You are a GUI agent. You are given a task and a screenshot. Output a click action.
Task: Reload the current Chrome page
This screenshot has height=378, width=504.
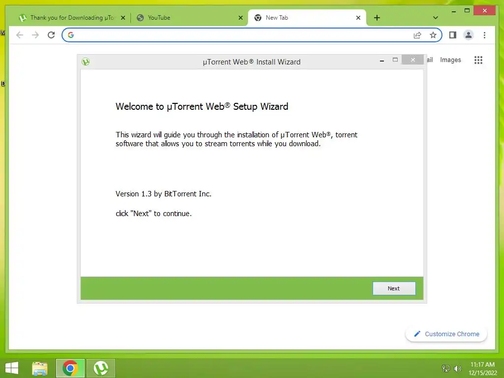(51, 35)
